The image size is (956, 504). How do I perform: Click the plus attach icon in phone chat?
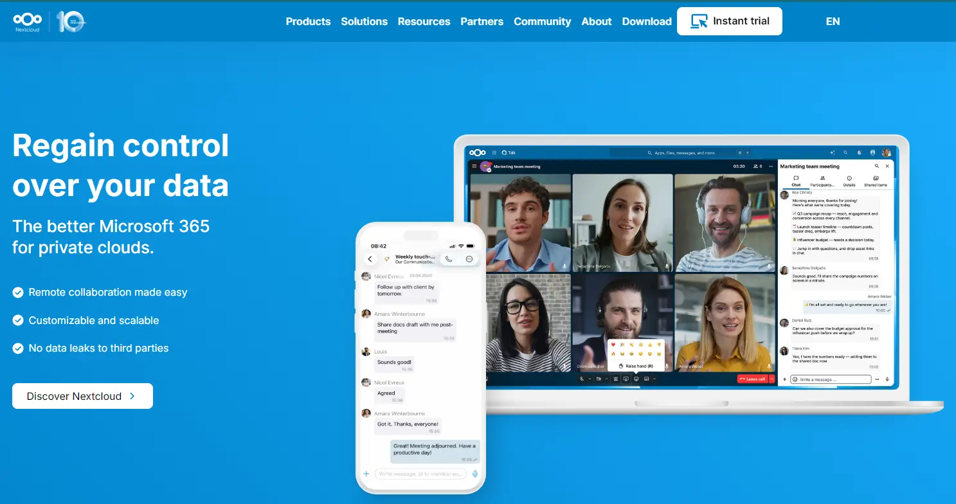(366, 474)
